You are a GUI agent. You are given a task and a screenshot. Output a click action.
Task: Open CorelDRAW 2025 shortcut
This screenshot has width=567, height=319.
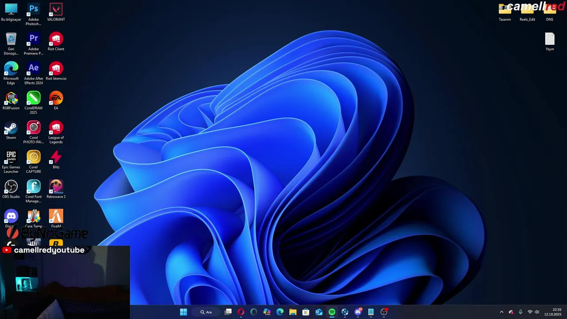[x=33, y=103]
